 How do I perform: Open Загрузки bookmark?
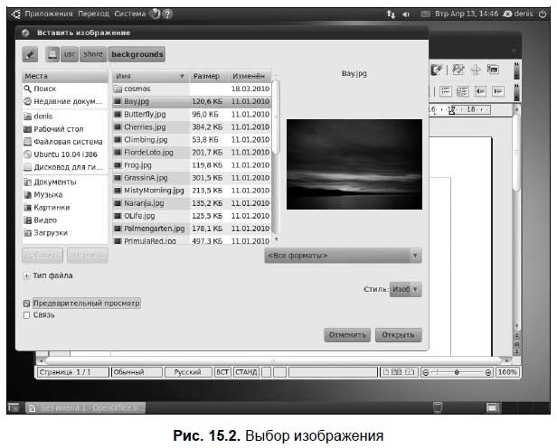coord(65,233)
